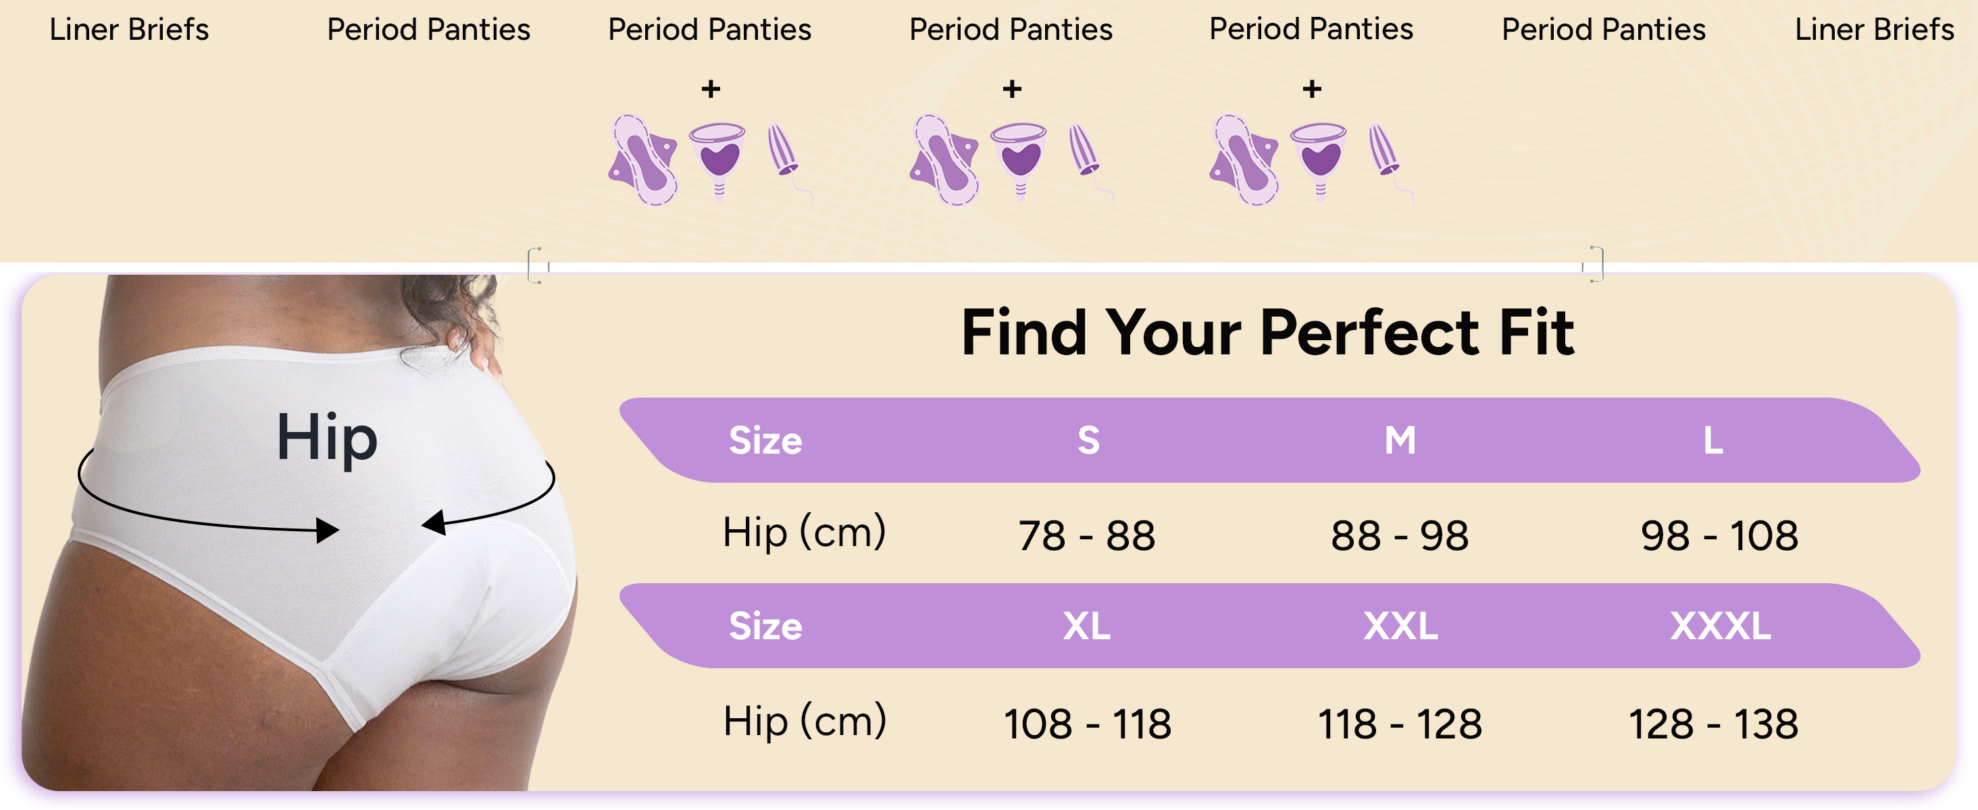This screenshot has width=1978, height=810.
Task: Click the rightmost Liner Briefs label
Action: click(x=1873, y=30)
